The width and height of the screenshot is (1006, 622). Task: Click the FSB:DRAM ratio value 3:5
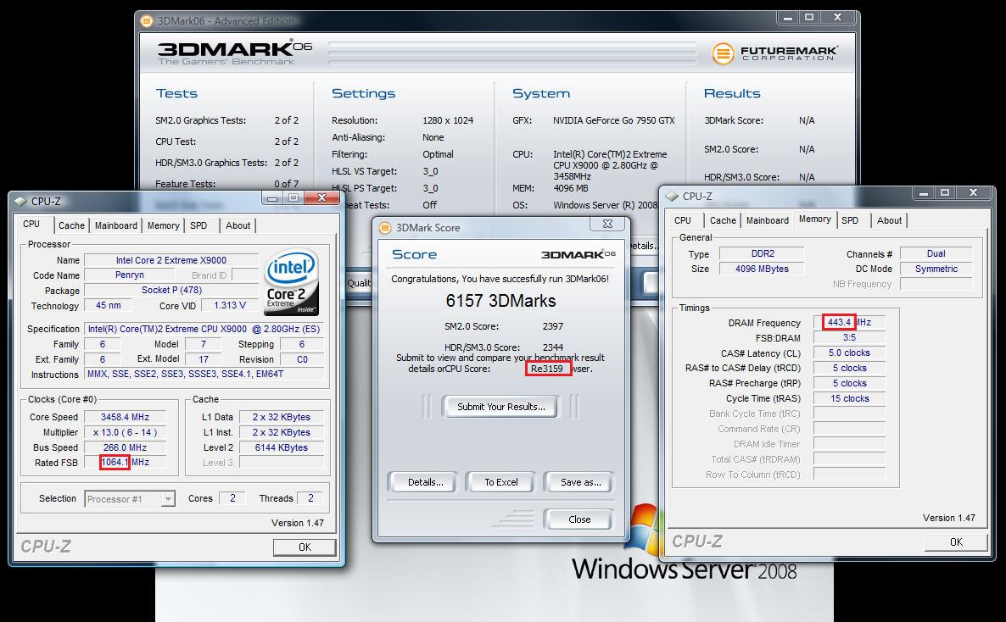pyautogui.click(x=849, y=337)
